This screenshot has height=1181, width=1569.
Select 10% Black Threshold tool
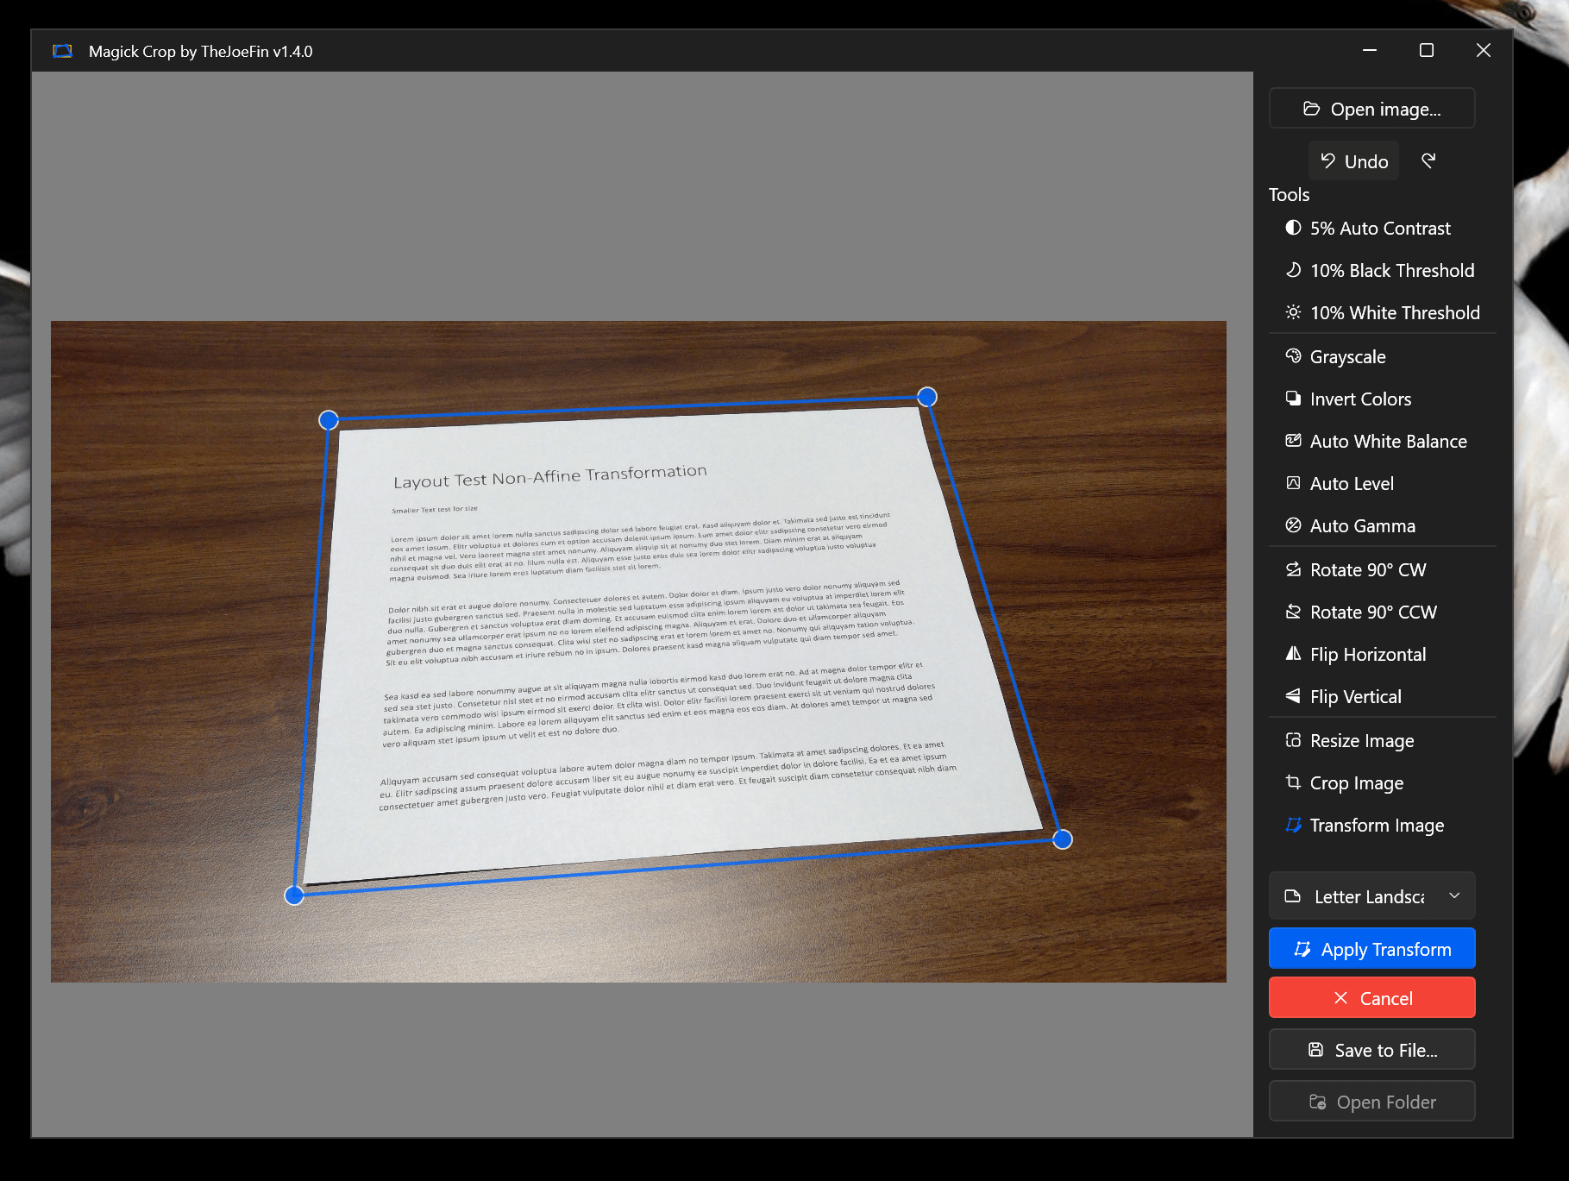1391,271
